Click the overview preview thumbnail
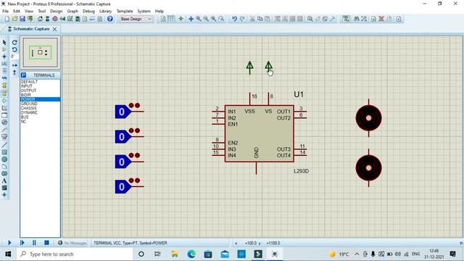This screenshot has width=464, height=261. [x=41, y=52]
